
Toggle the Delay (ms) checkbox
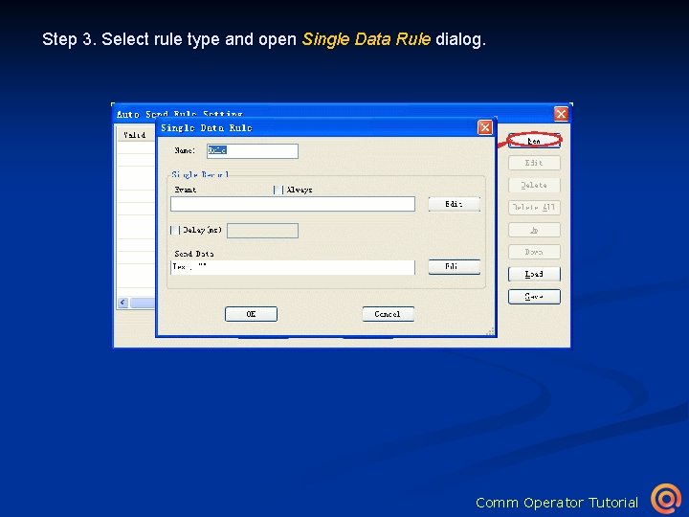(x=174, y=230)
